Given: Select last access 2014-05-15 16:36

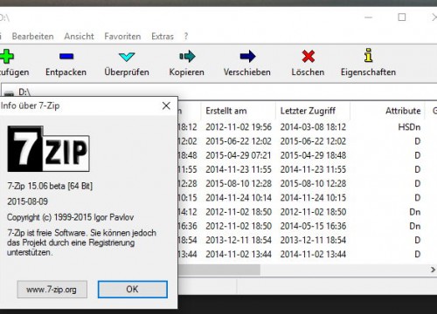Looking at the screenshot, I should pyautogui.click(x=313, y=226).
